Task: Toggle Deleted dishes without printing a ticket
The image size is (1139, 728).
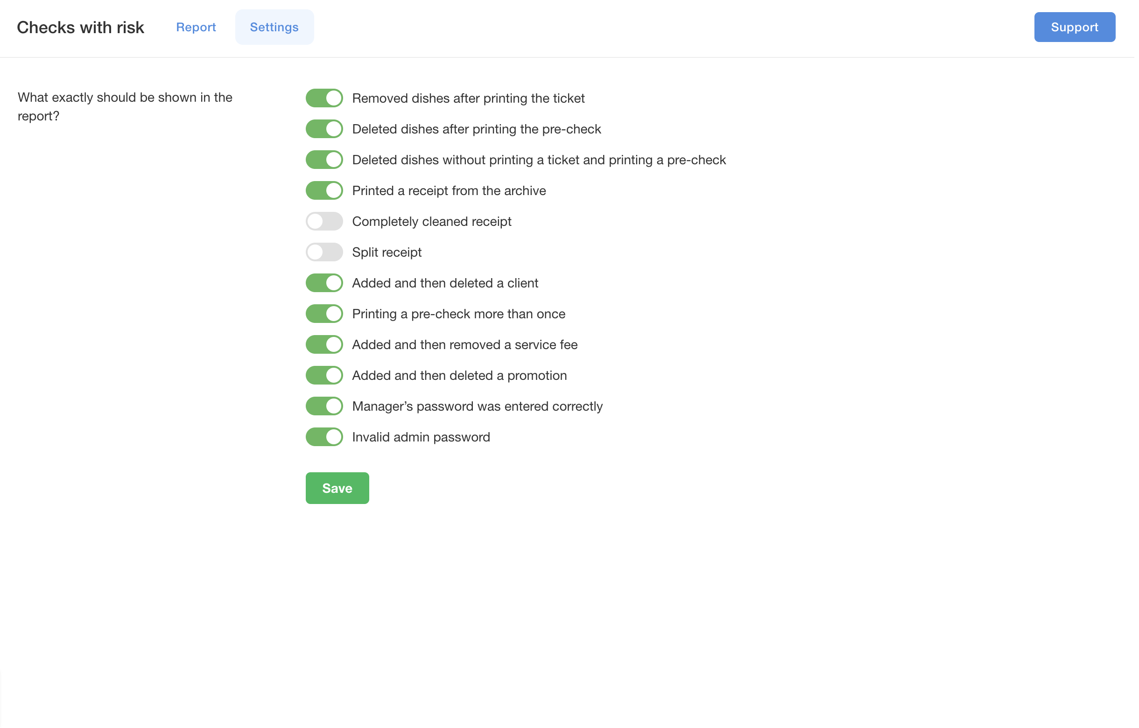Action: tap(324, 160)
